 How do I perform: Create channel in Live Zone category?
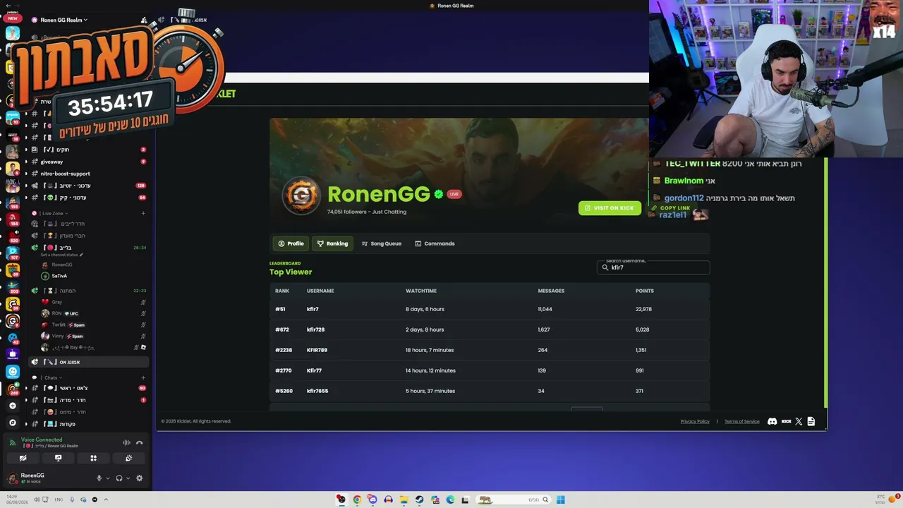(143, 213)
